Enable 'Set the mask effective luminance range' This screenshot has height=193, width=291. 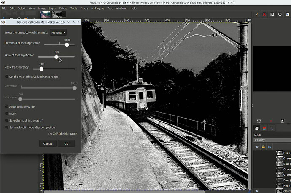tap(6, 77)
